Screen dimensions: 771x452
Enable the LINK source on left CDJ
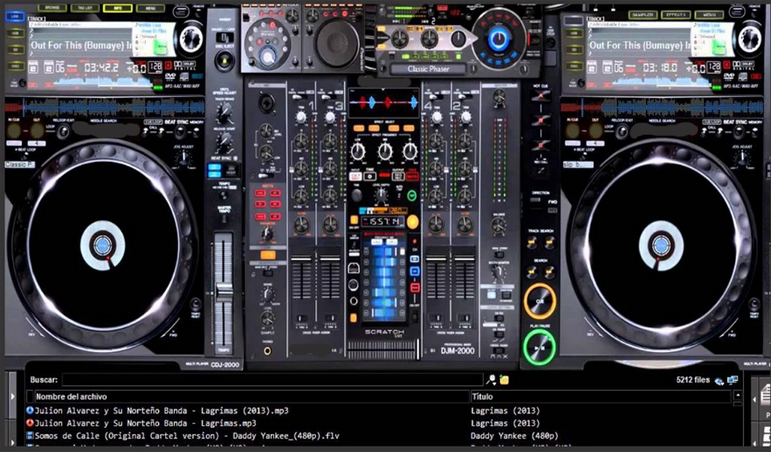tap(15, 17)
